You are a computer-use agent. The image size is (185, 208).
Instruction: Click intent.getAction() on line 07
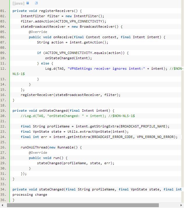88,42
